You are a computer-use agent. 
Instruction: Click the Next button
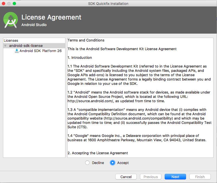[x=175, y=177]
